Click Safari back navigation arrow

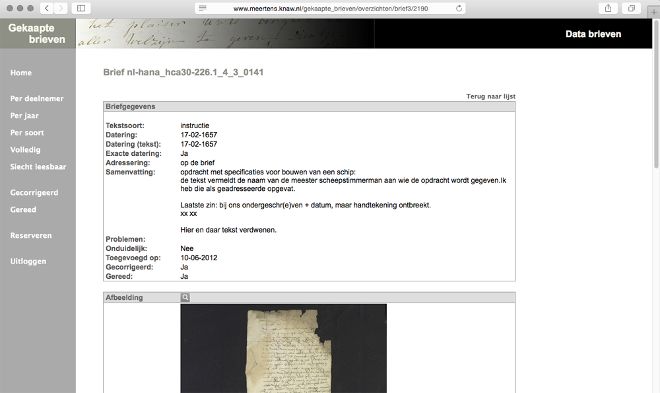(x=47, y=8)
